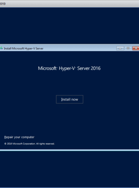Click the Microsoft Hyper-V Server 2016 heading
This screenshot has height=188, width=139.
(69, 68)
